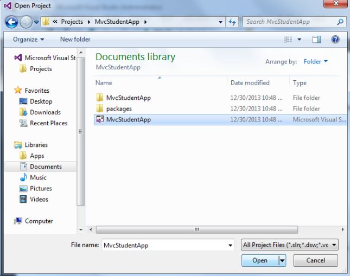This screenshot has width=350, height=276.
Task: Click the Back navigation arrow button
Action: click(11, 22)
